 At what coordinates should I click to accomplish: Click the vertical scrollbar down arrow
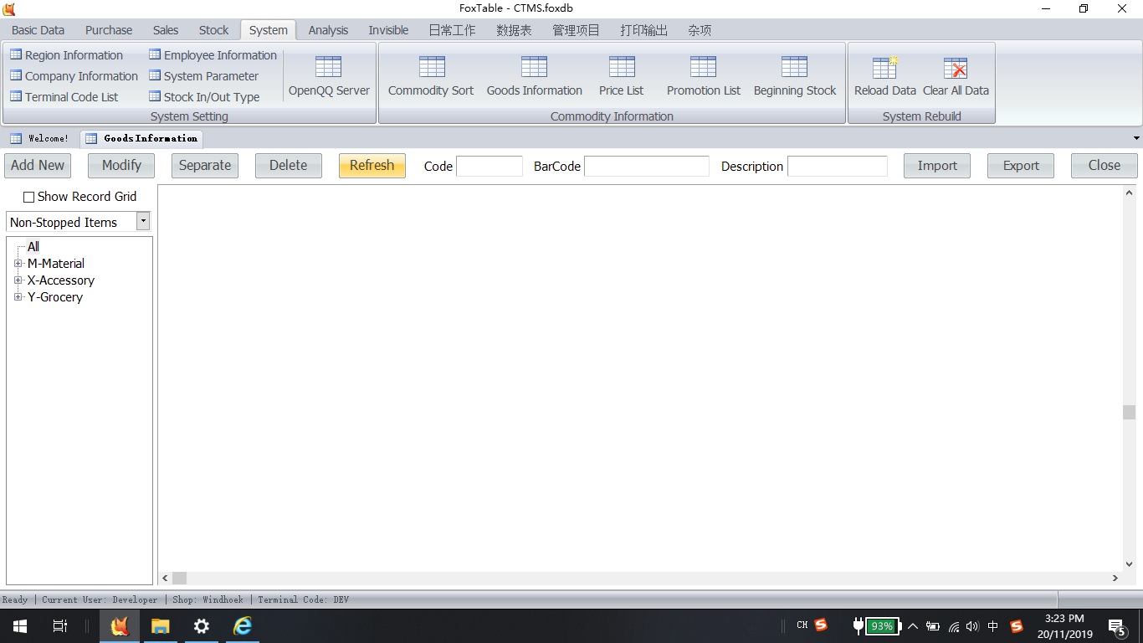click(1129, 564)
